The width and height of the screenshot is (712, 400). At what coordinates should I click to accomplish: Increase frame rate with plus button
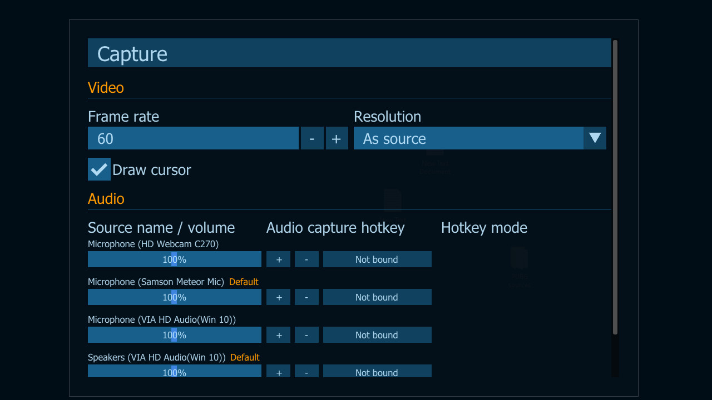337,138
